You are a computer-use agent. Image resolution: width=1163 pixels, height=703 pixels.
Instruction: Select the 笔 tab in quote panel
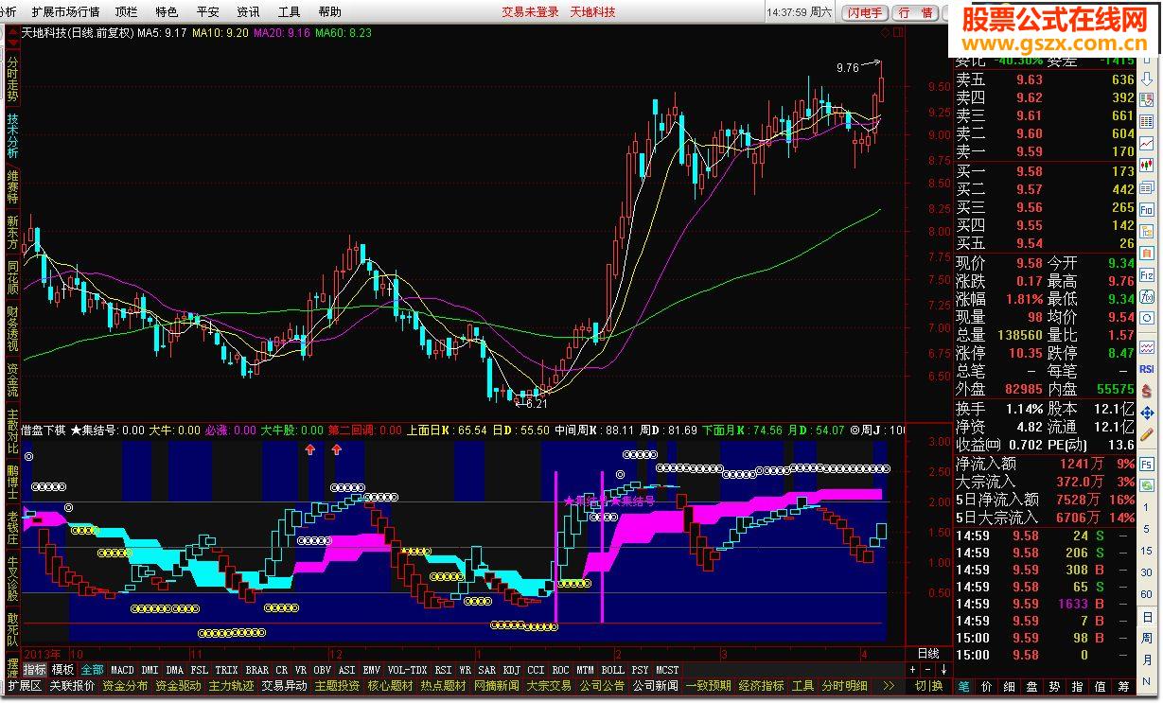(x=963, y=686)
